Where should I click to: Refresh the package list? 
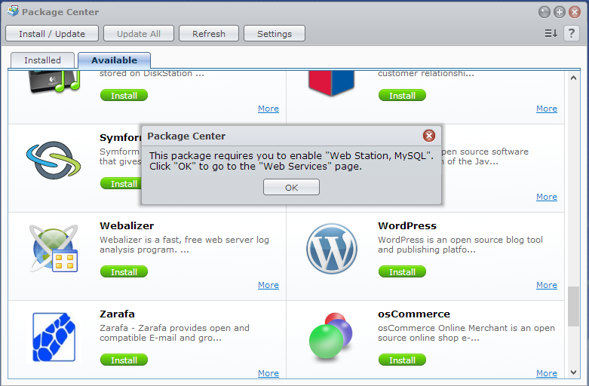click(209, 33)
